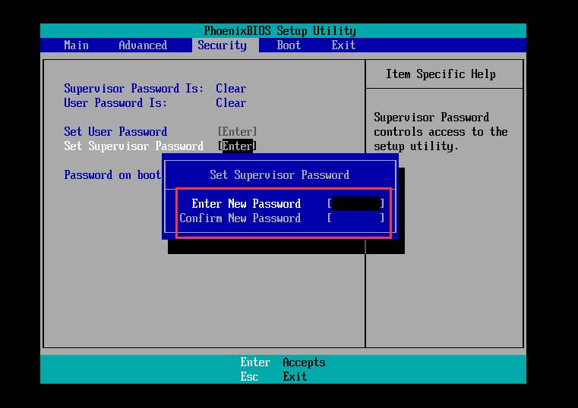Click the Set Supervisor Password menu label
The image size is (578, 408).
[x=134, y=146]
